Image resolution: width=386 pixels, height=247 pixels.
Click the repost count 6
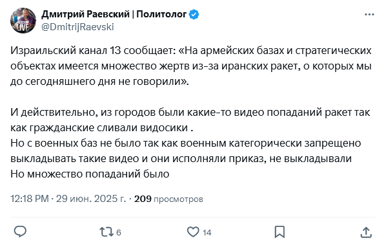point(119,233)
